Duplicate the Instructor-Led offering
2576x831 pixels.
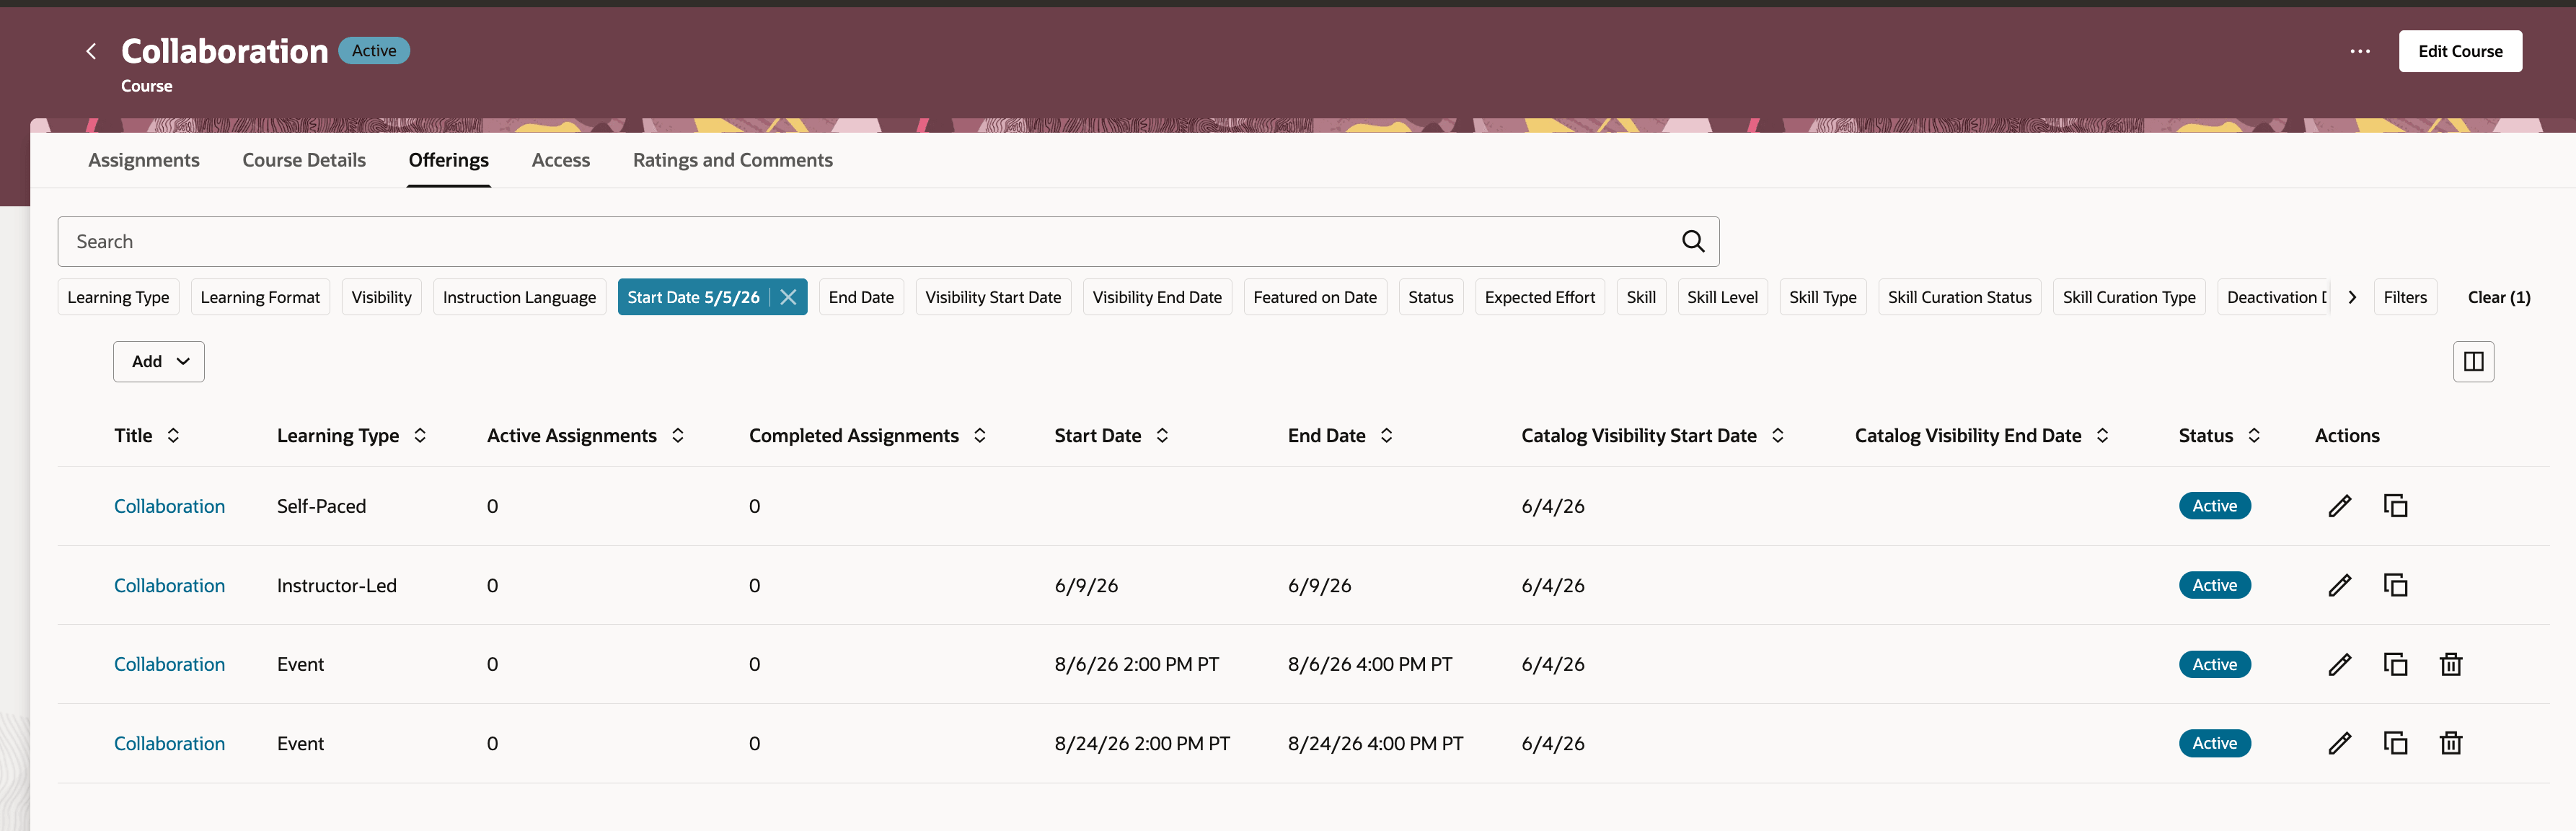[x=2395, y=585]
